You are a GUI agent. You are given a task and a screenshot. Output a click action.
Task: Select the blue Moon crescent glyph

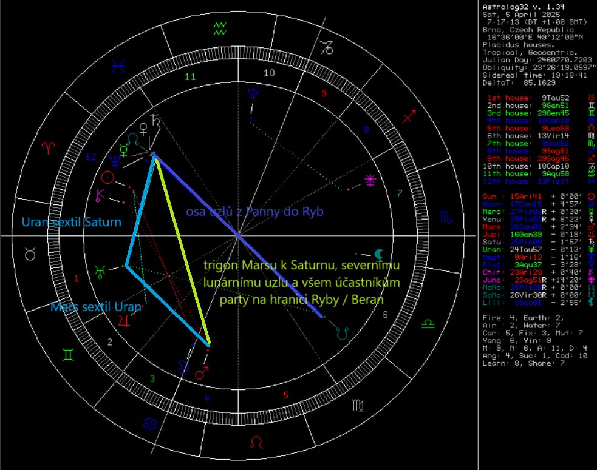pyautogui.click(x=183, y=367)
